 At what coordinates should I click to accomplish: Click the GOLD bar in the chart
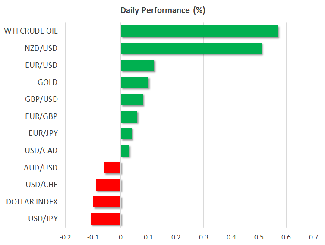134,82
